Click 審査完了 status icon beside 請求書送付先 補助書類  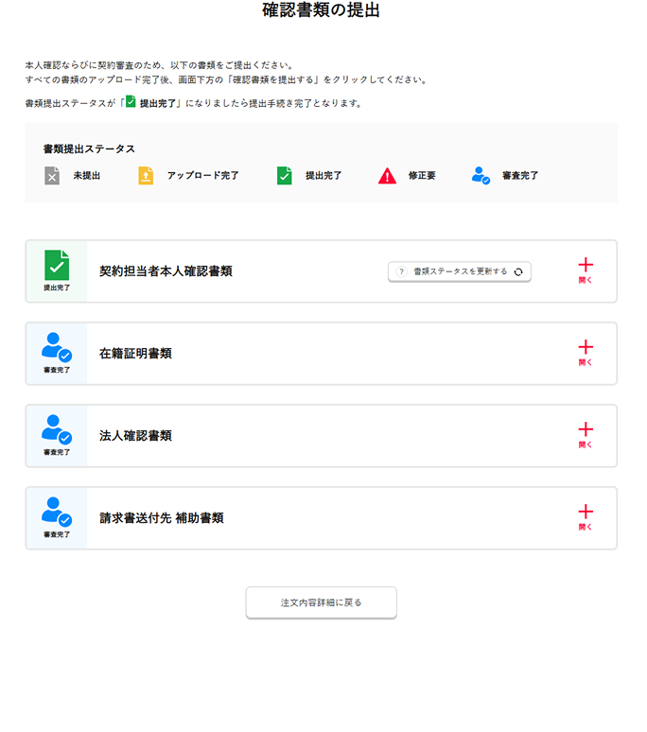coord(57,513)
